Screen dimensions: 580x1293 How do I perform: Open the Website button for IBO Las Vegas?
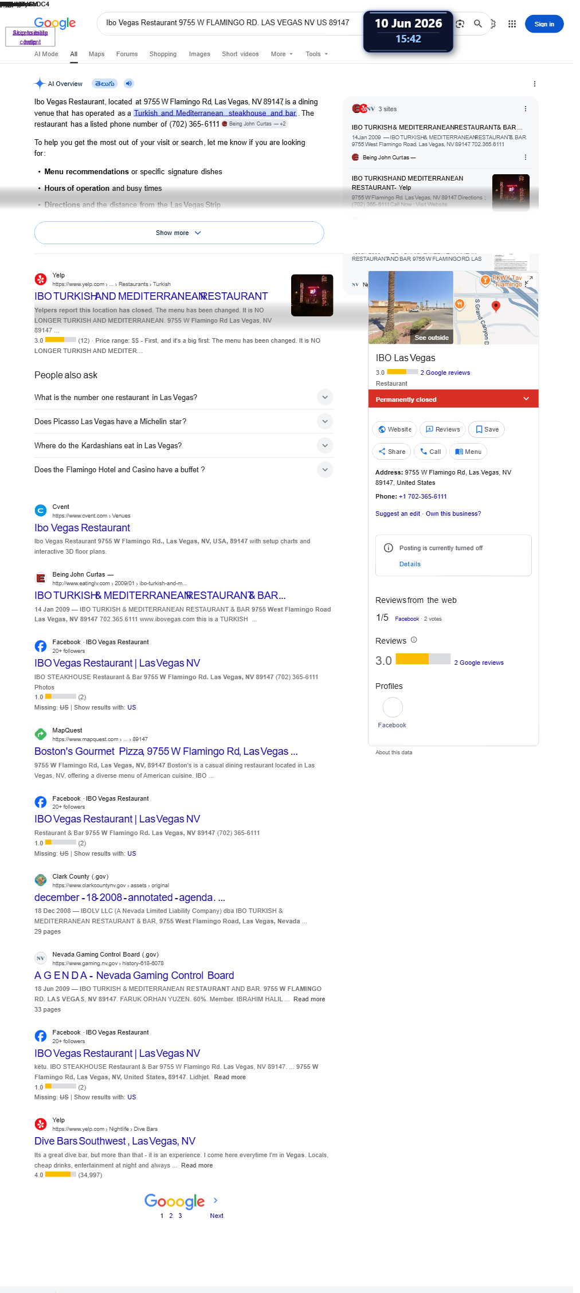(x=394, y=429)
